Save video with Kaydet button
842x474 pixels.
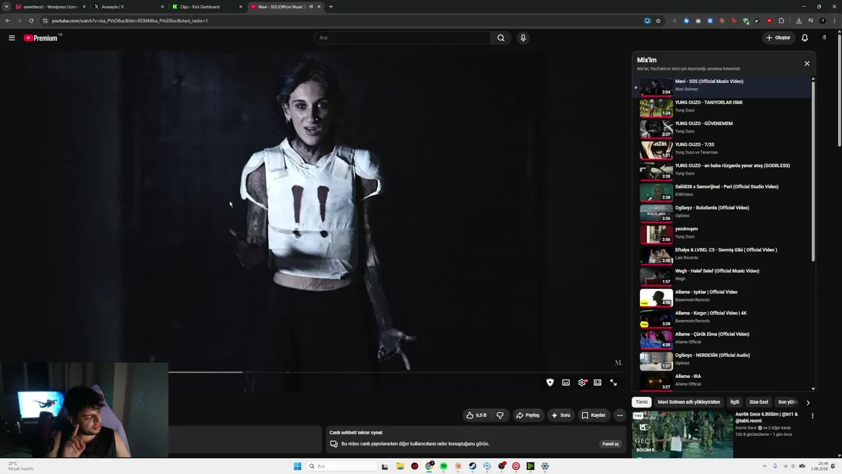click(x=593, y=415)
